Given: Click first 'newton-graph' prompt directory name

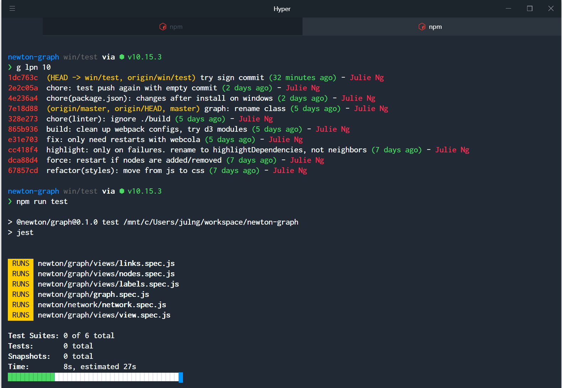Looking at the screenshot, I should (x=33, y=57).
